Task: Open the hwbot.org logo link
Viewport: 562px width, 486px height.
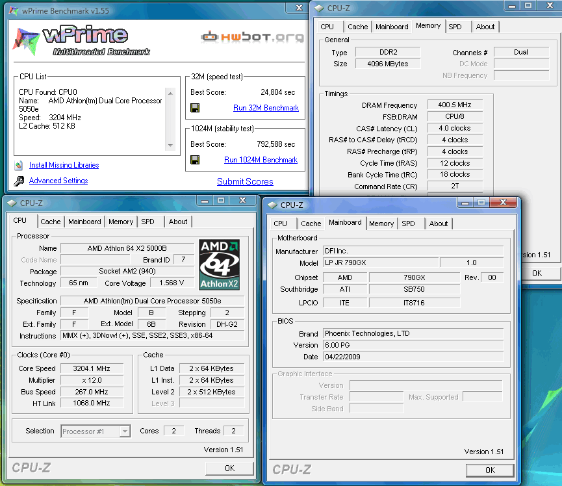Action: pyautogui.click(x=252, y=36)
